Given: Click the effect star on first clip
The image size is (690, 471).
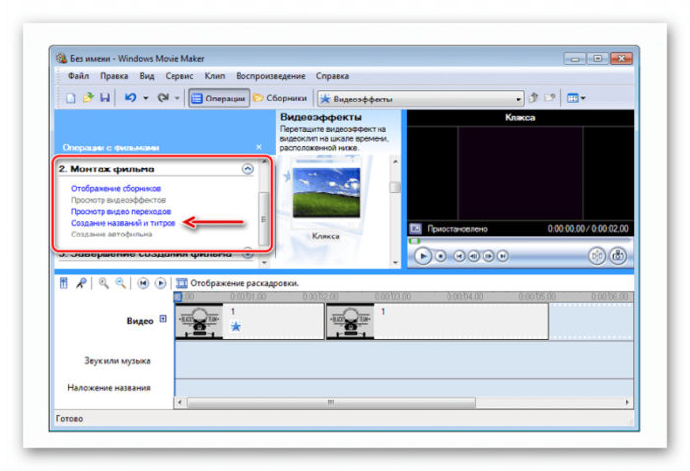Looking at the screenshot, I should (236, 326).
